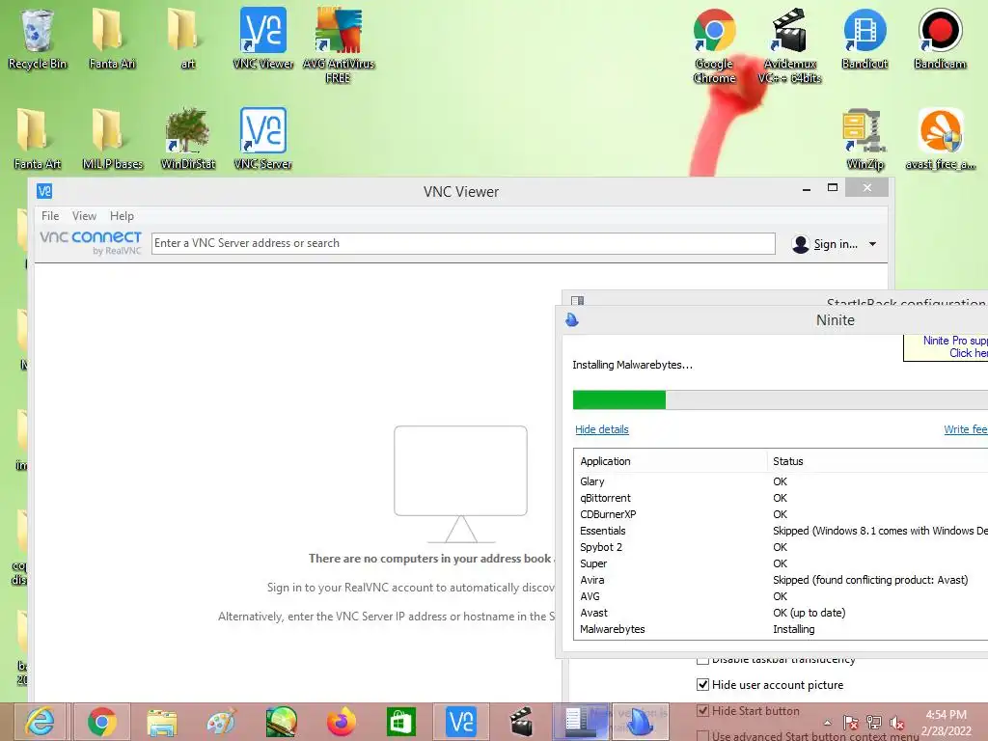The height and width of the screenshot is (741, 988).
Task: Select the Glary row in Ninite
Action: point(782,481)
